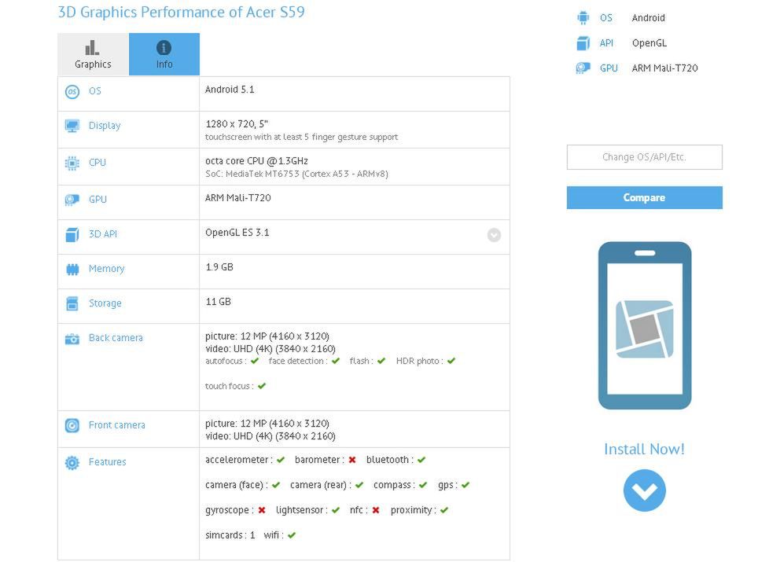Viewport: 758px width, 562px height.
Task: Click the face detection check mark
Action: coord(336,361)
